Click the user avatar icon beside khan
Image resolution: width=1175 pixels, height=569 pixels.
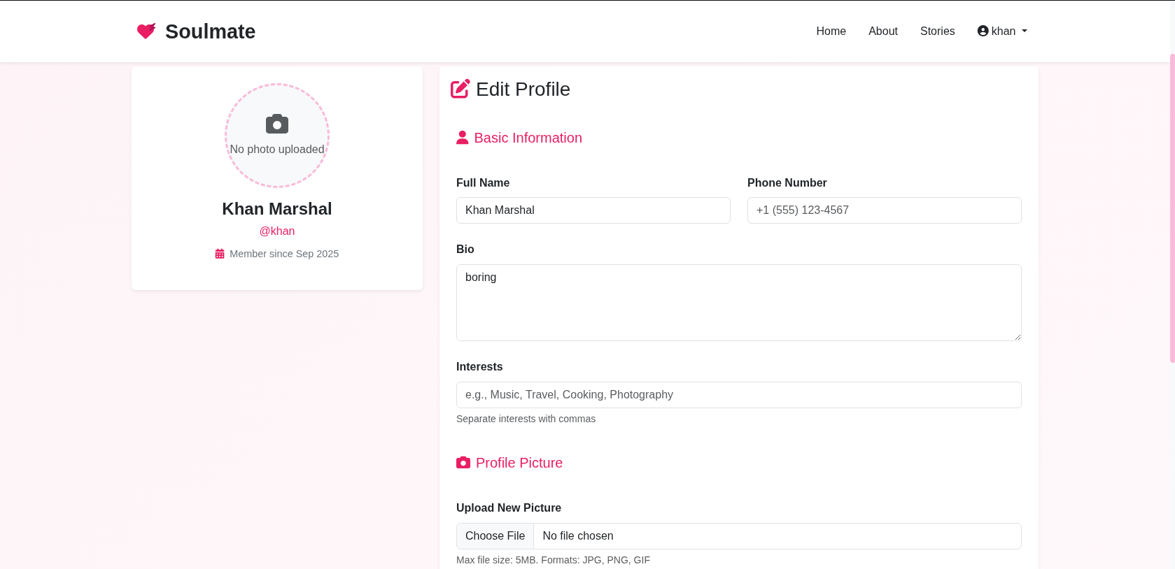[983, 31]
